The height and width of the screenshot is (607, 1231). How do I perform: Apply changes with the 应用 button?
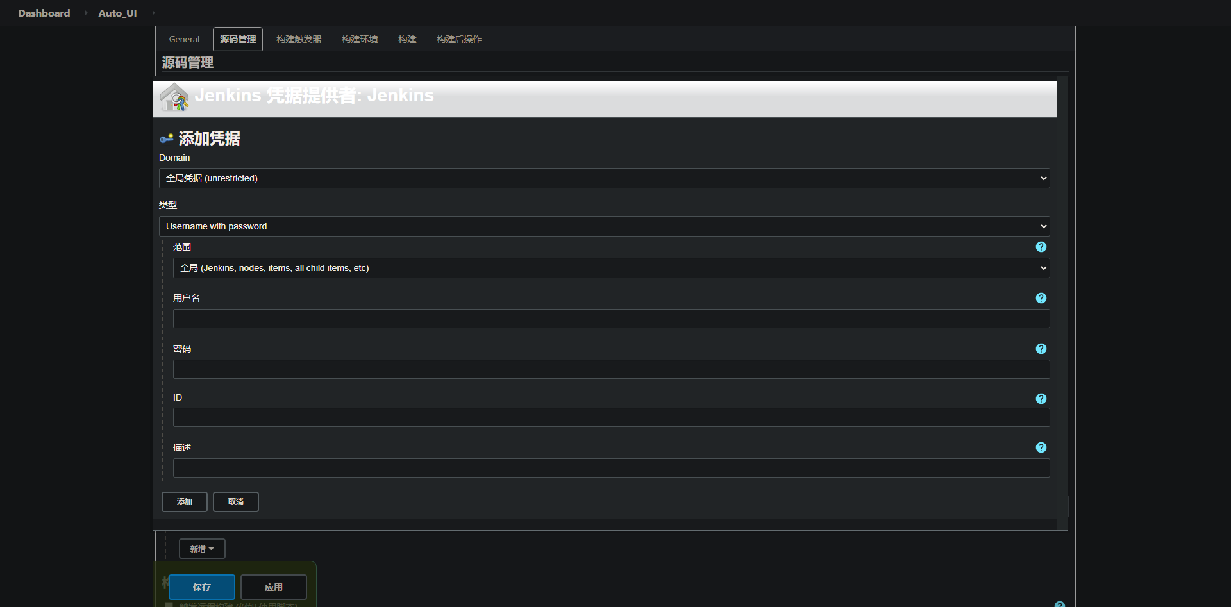[x=274, y=587]
